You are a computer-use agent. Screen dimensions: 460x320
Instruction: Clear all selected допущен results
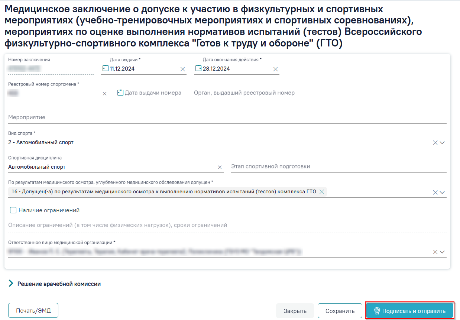pos(435,193)
